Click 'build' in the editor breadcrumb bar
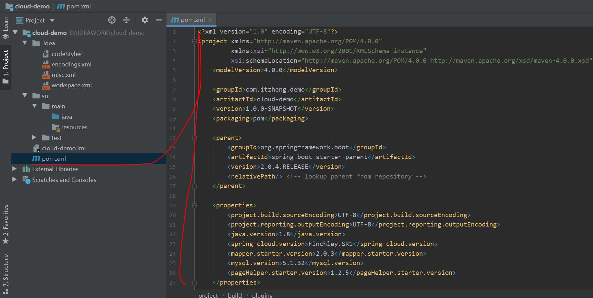 (x=235, y=295)
